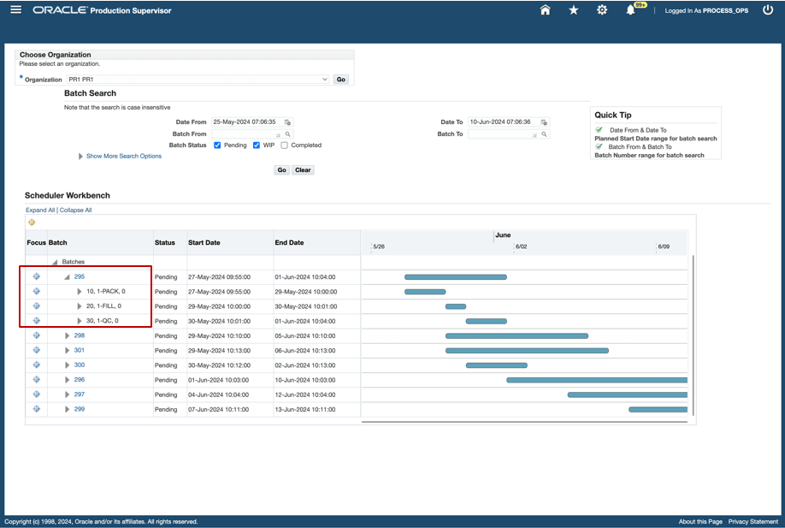The image size is (785, 528).
Task: Click the Batch To search magnifier icon
Action: pos(544,134)
